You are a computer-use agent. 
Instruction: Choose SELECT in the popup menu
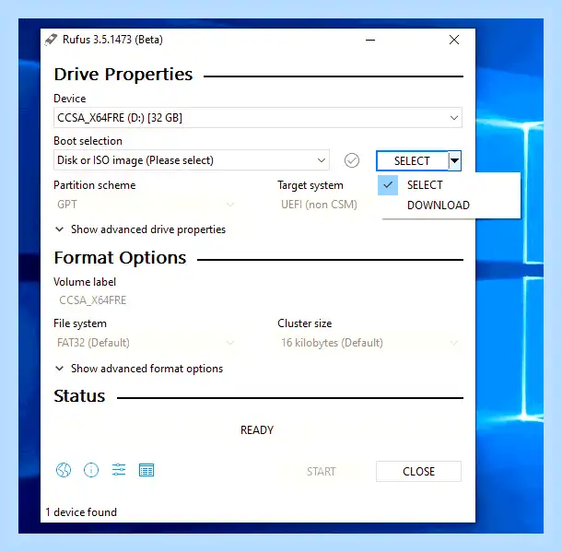450,185
